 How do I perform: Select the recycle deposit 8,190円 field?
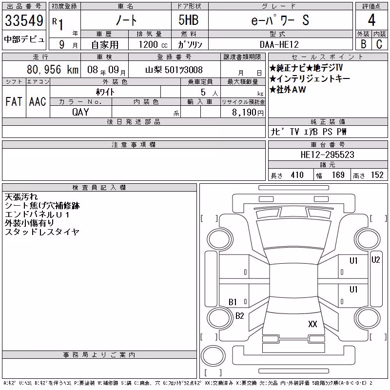243,112
